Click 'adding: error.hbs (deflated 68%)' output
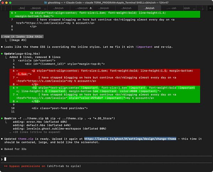The width and height of the screenshot is (213, 172). click(x=40, y=122)
